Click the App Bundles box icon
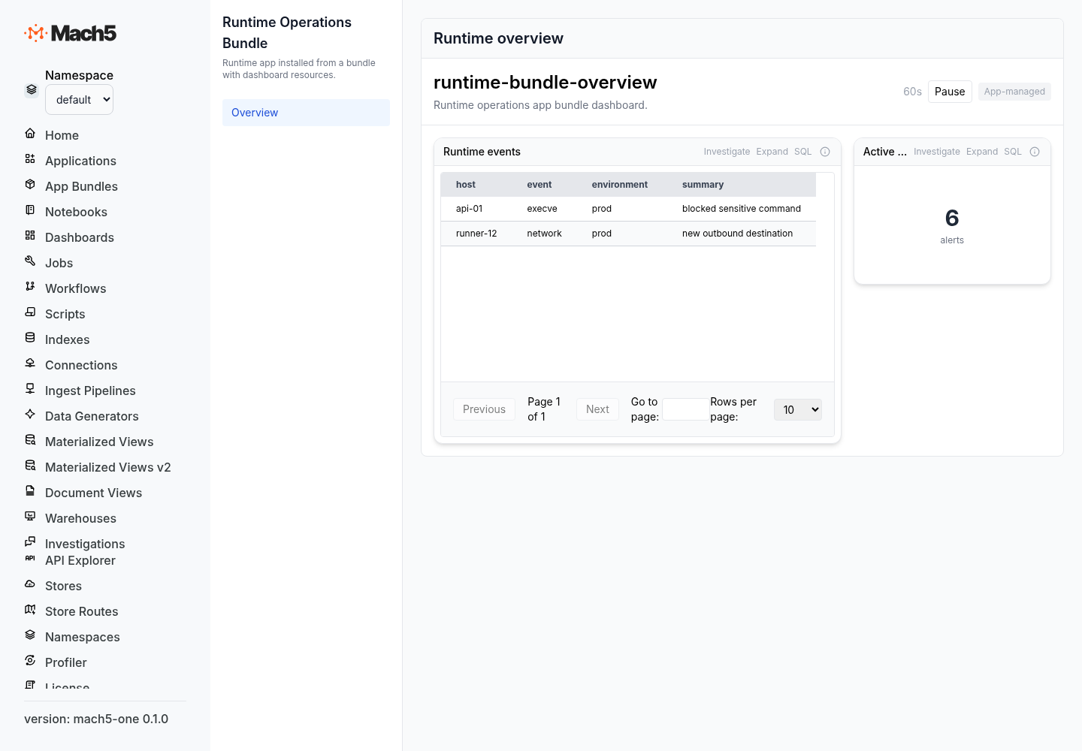Image resolution: width=1082 pixels, height=751 pixels. click(30, 185)
